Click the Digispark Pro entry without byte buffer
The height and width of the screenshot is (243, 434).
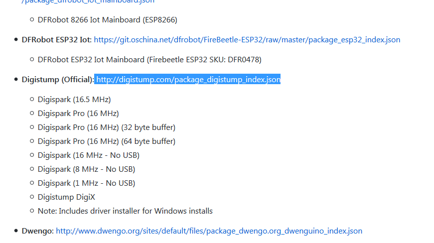click(78, 114)
